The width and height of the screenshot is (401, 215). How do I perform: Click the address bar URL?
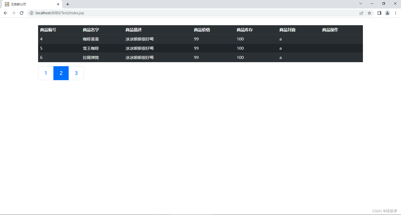[x=60, y=13]
